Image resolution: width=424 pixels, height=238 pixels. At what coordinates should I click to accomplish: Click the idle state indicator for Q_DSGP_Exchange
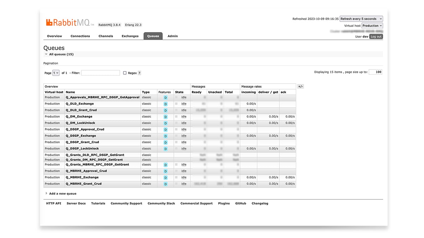(183, 136)
